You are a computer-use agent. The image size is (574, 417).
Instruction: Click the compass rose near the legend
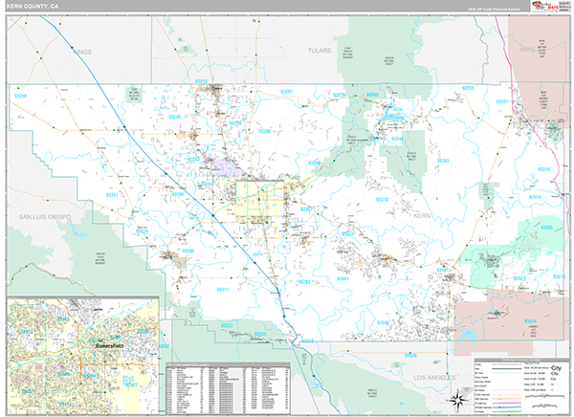point(458,399)
